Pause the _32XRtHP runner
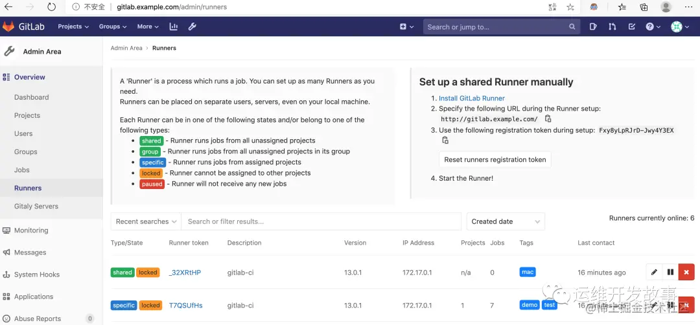The width and height of the screenshot is (700, 325). [x=670, y=273]
